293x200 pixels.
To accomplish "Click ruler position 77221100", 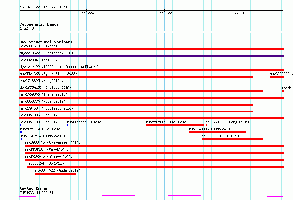I will pos(164,13).
